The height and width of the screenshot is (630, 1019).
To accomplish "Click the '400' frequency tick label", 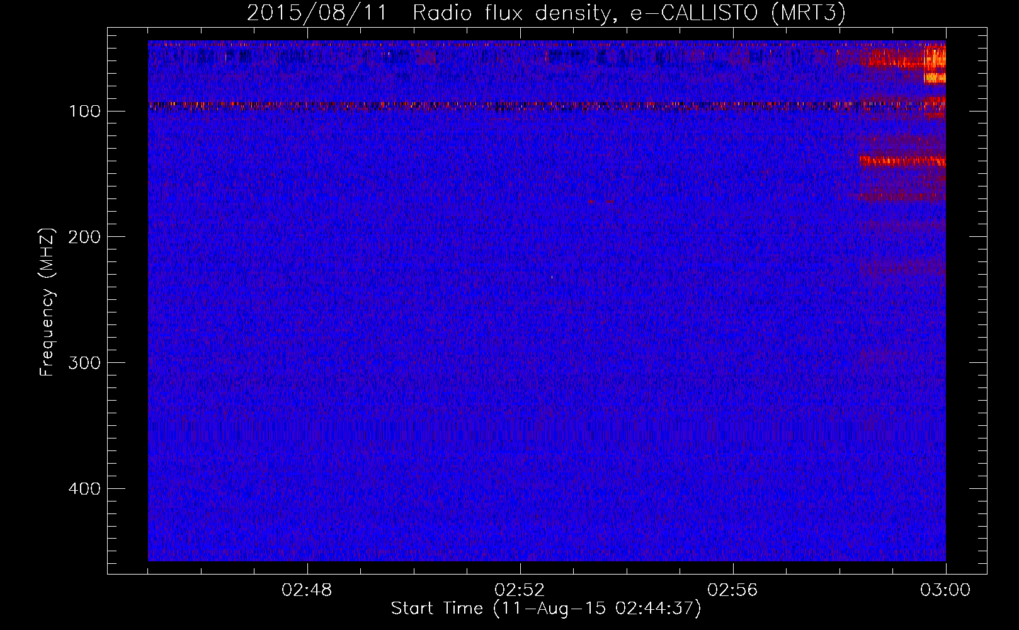I will 85,489.
